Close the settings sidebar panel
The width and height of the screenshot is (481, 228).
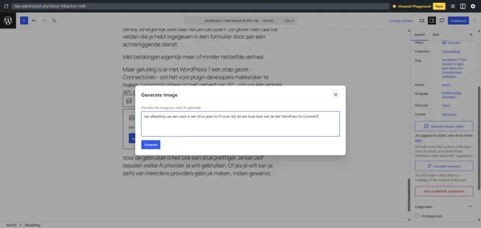471,35
